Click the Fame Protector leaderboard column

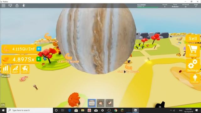175,6
